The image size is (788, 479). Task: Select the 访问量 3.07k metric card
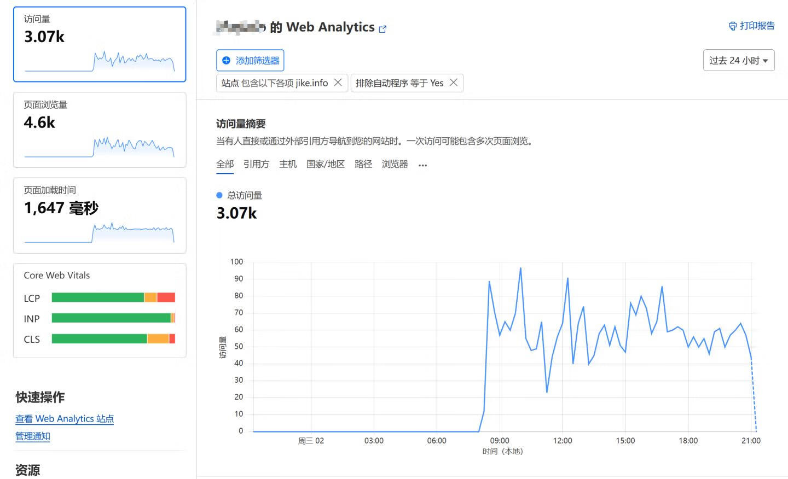coord(100,44)
